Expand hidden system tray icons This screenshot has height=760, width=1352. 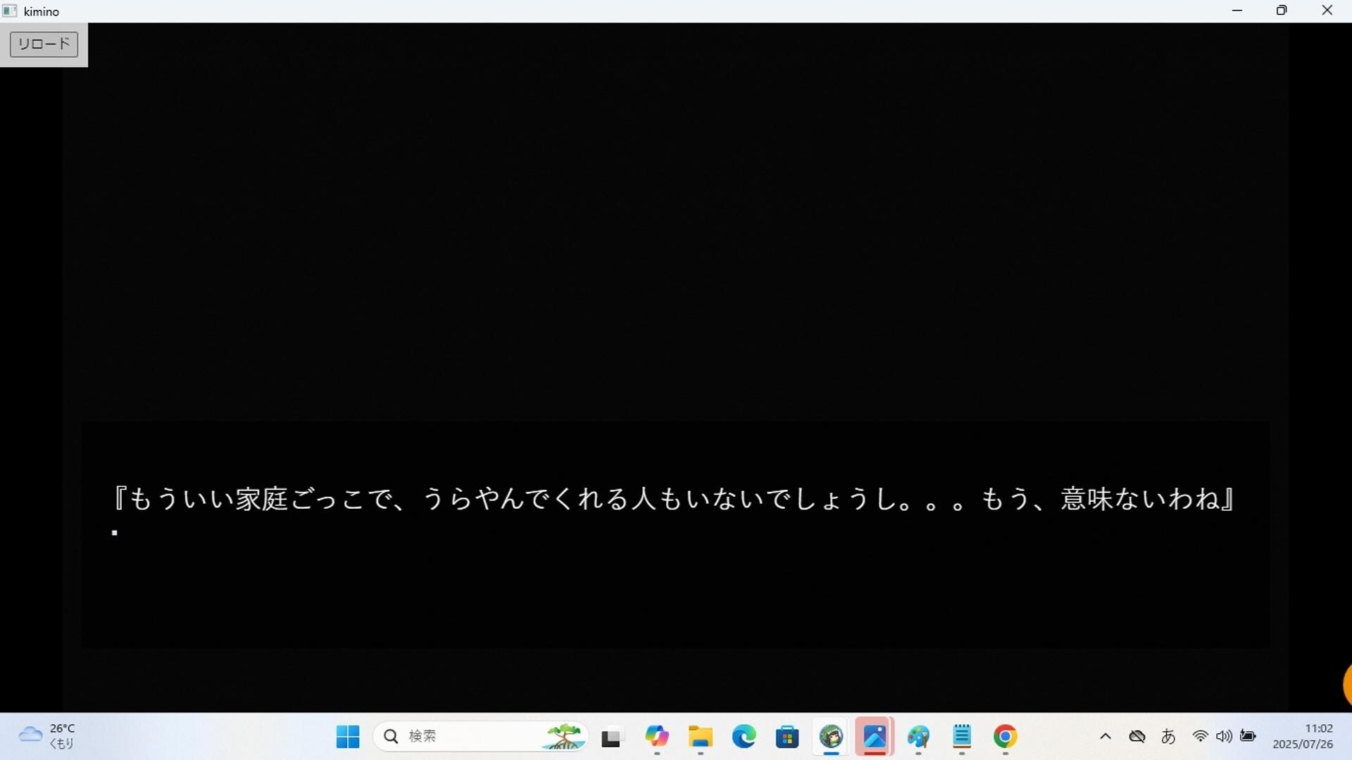point(1106,736)
